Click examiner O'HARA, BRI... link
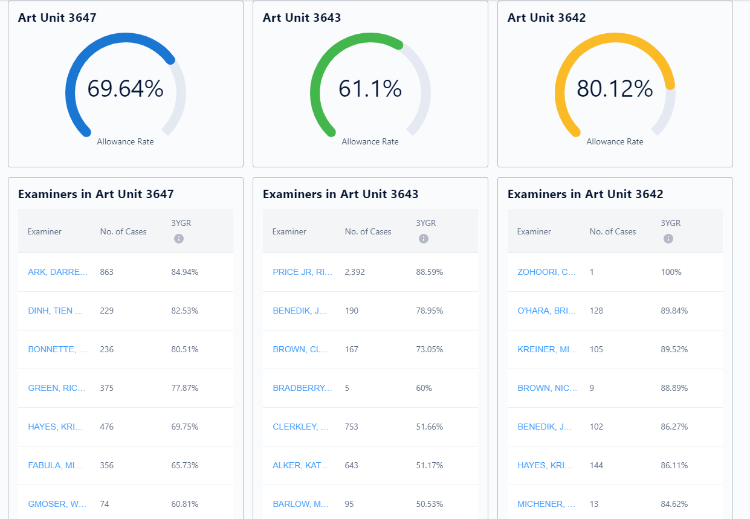The height and width of the screenshot is (519, 750). click(546, 311)
